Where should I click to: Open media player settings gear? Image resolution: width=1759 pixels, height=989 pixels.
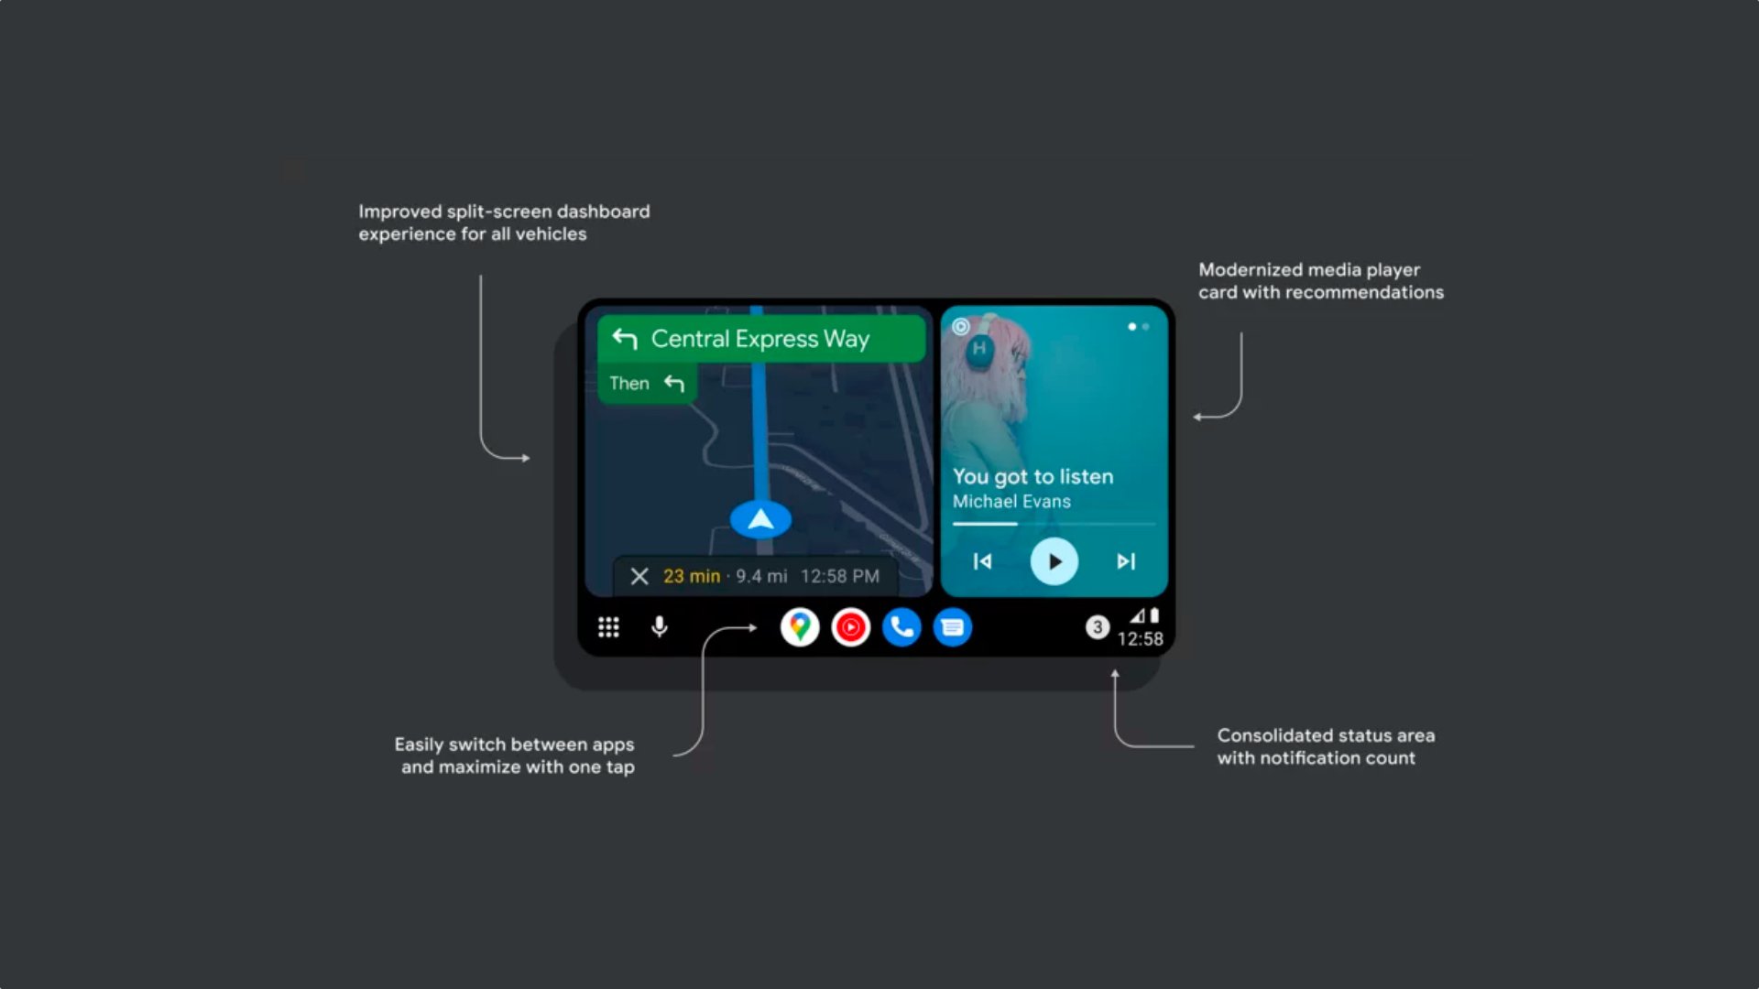click(962, 326)
